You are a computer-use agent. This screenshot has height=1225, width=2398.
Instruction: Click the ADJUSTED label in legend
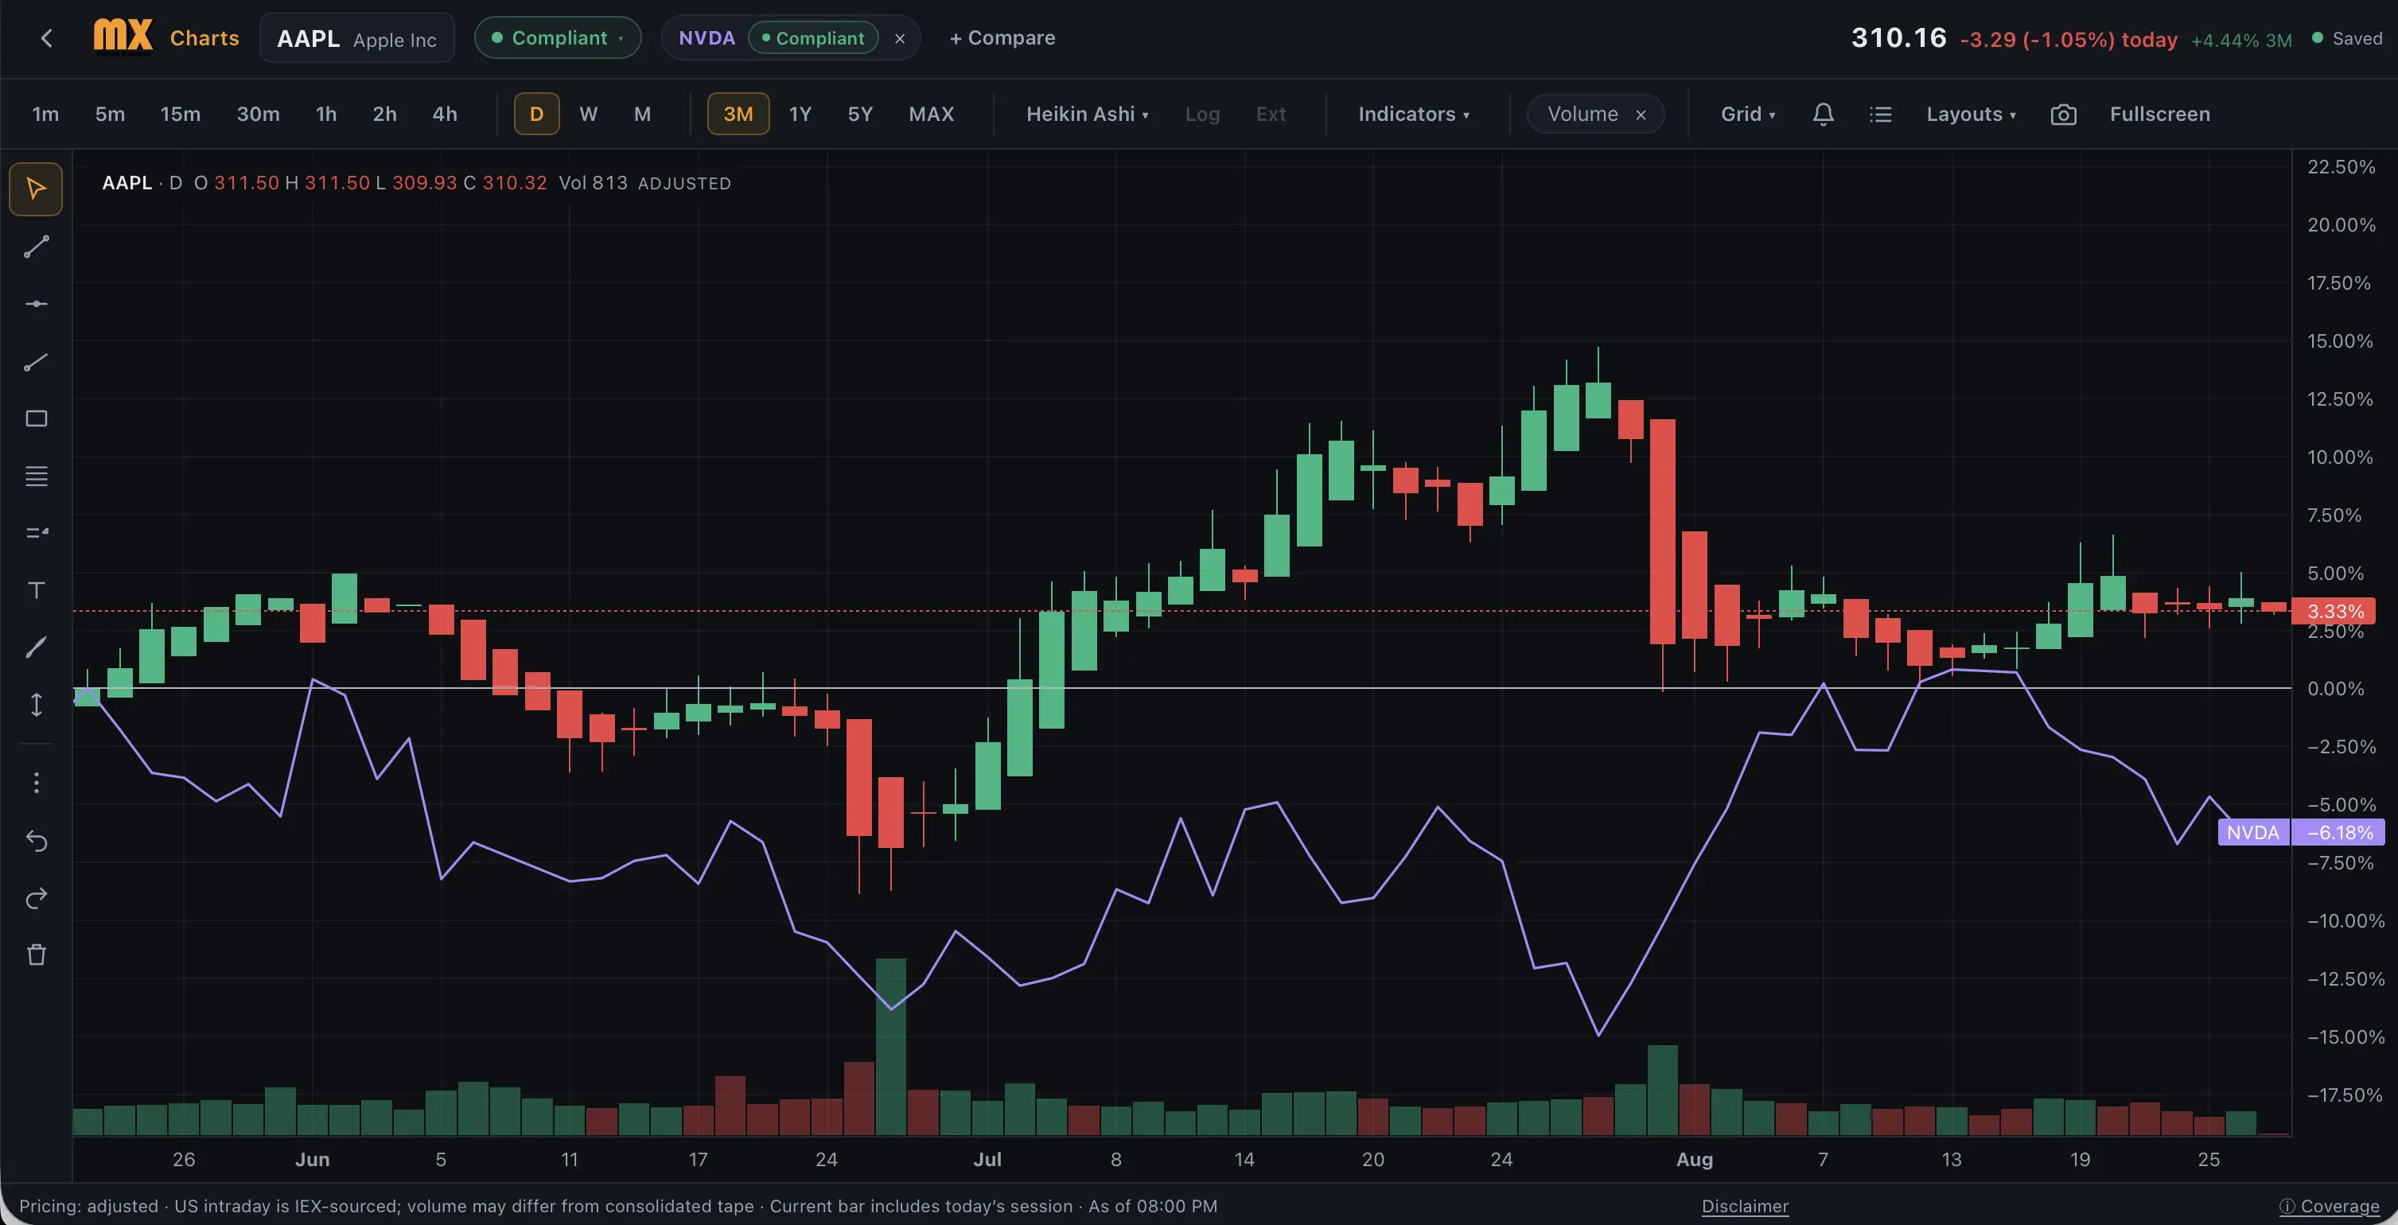tap(684, 184)
